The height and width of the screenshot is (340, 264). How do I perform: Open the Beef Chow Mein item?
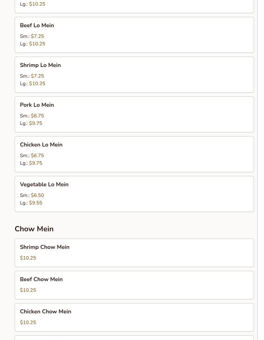tap(134, 285)
